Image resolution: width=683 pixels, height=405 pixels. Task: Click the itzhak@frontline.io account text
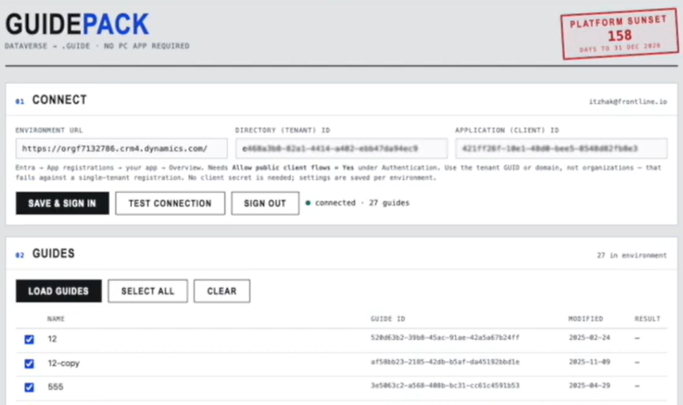[628, 101]
